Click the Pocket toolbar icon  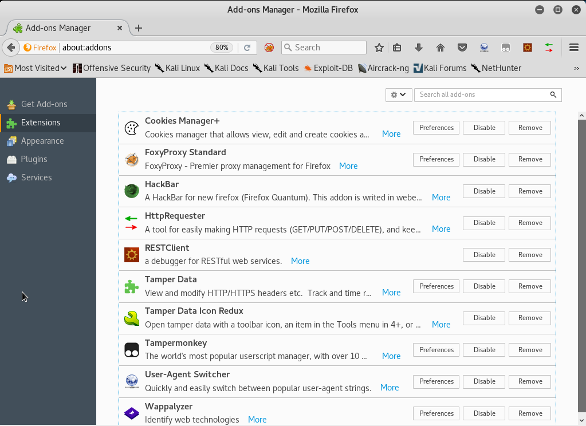coord(462,48)
